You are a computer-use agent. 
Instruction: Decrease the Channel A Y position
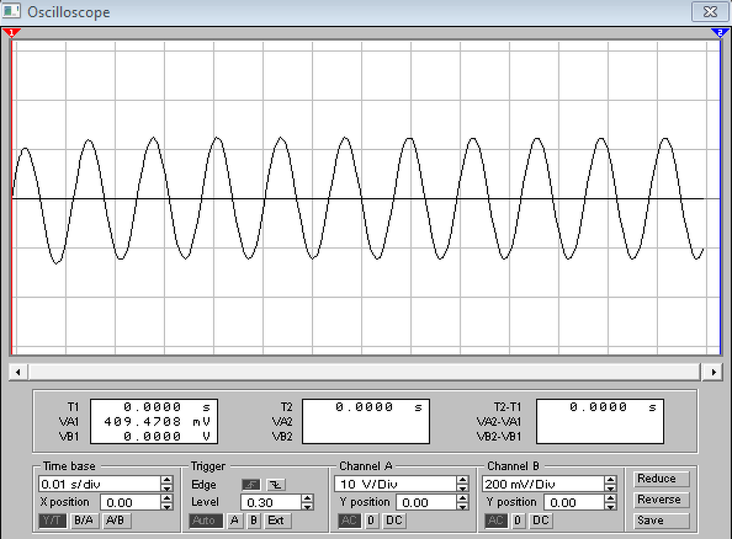point(463,506)
